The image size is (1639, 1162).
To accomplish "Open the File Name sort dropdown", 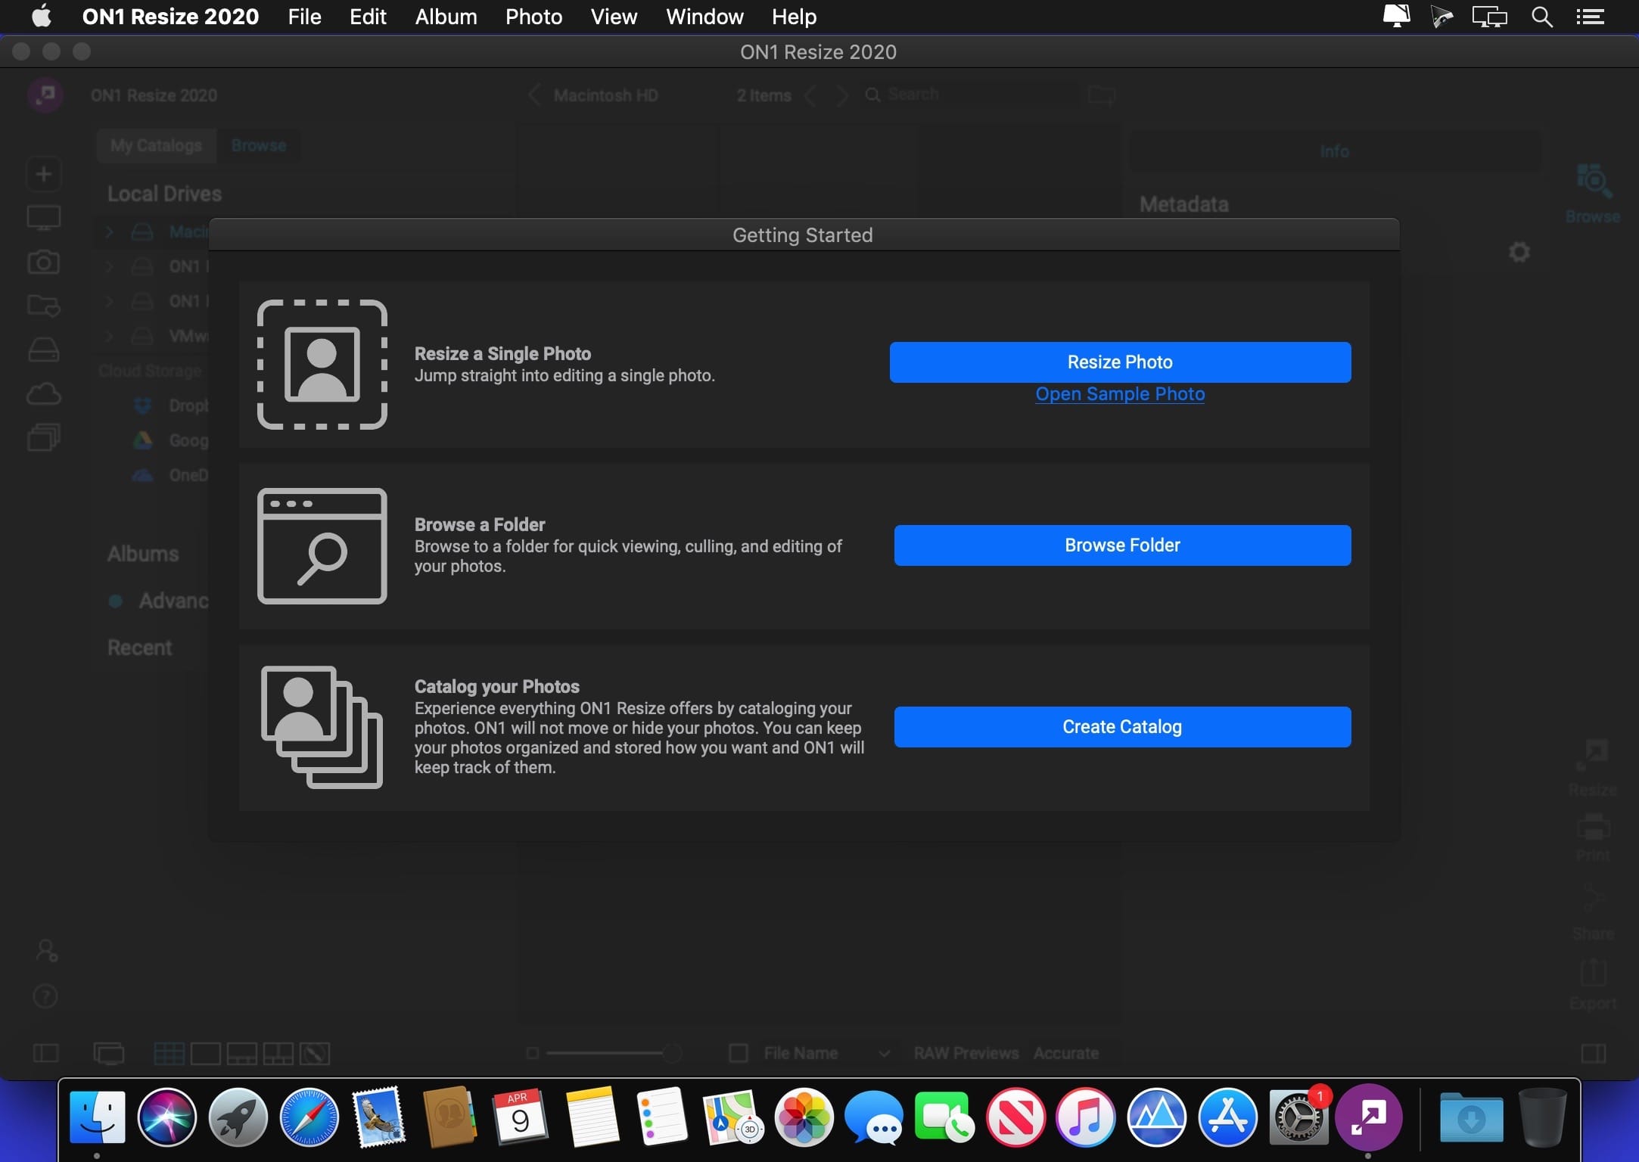I will (827, 1053).
